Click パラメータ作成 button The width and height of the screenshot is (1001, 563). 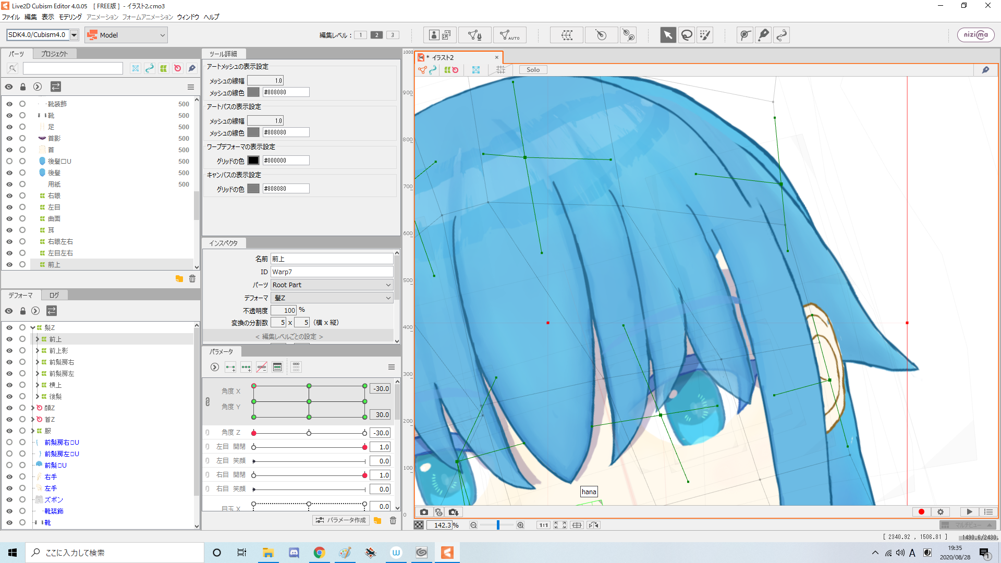341,520
